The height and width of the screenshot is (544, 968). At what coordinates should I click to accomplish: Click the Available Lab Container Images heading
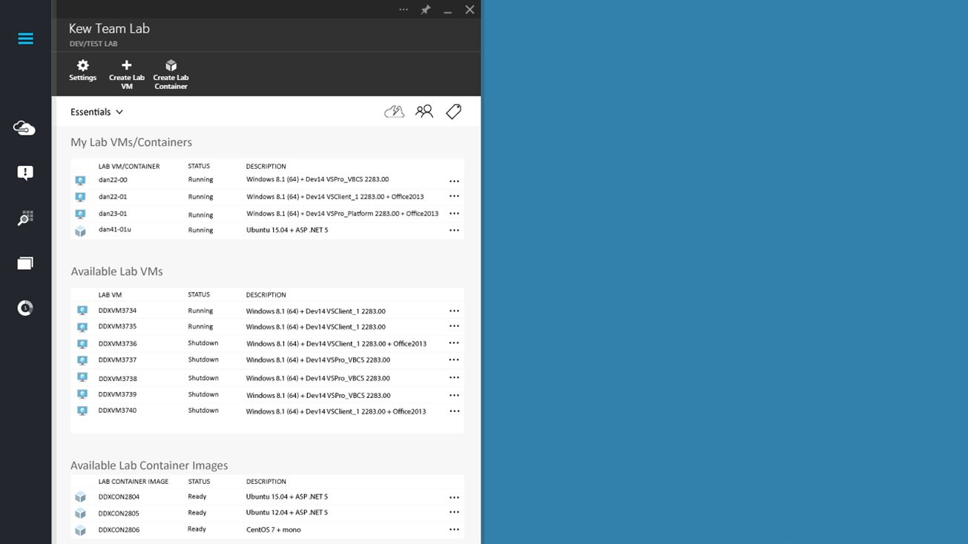[149, 465]
